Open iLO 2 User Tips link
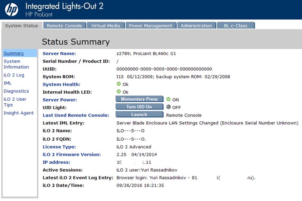The width and height of the screenshot is (302, 201). point(15,102)
